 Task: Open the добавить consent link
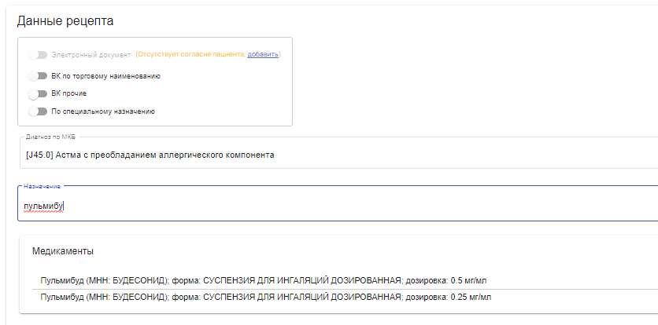point(263,54)
